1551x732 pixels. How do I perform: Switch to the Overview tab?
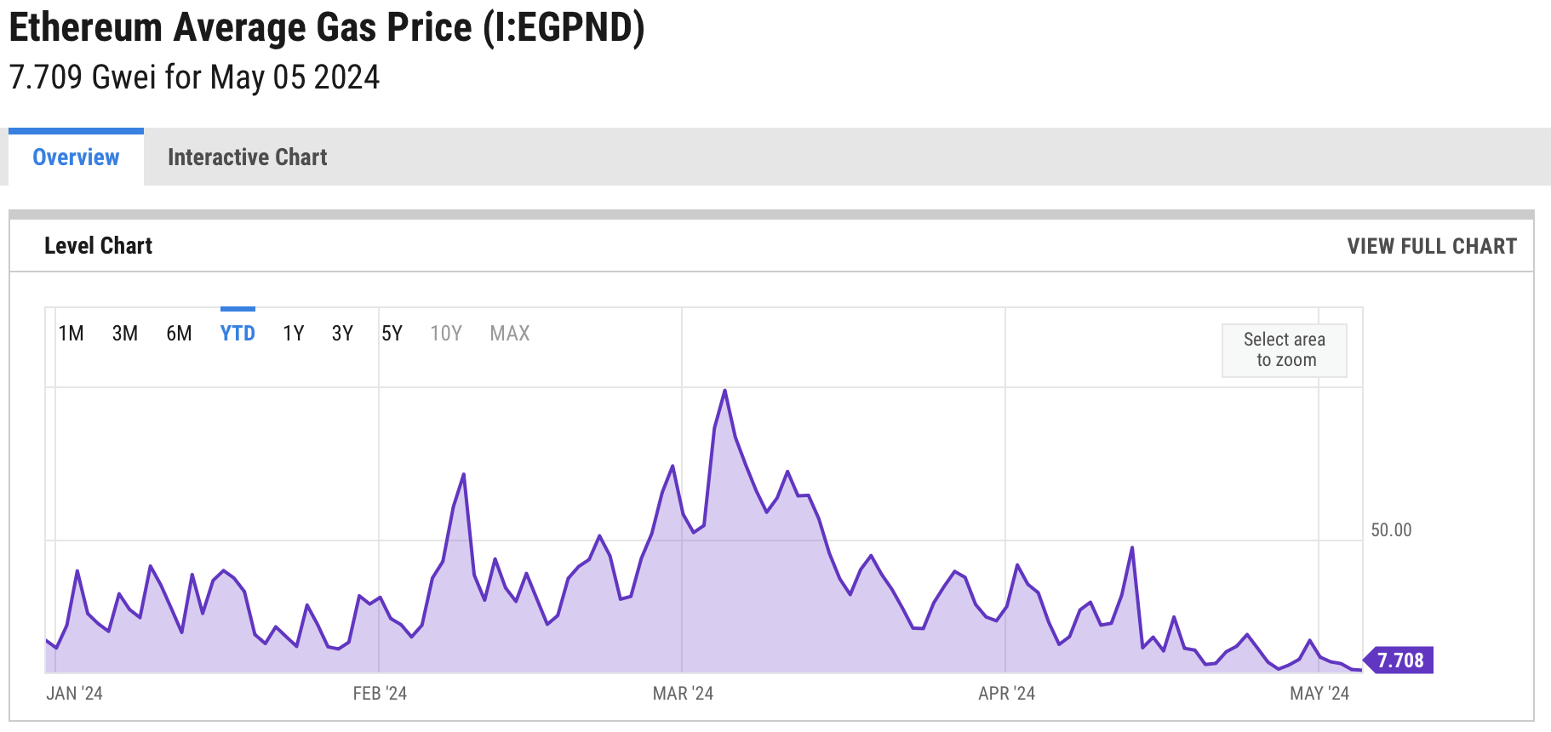click(x=76, y=157)
